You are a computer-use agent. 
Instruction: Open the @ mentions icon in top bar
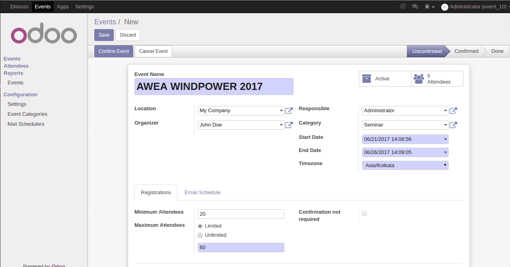coord(403,6)
